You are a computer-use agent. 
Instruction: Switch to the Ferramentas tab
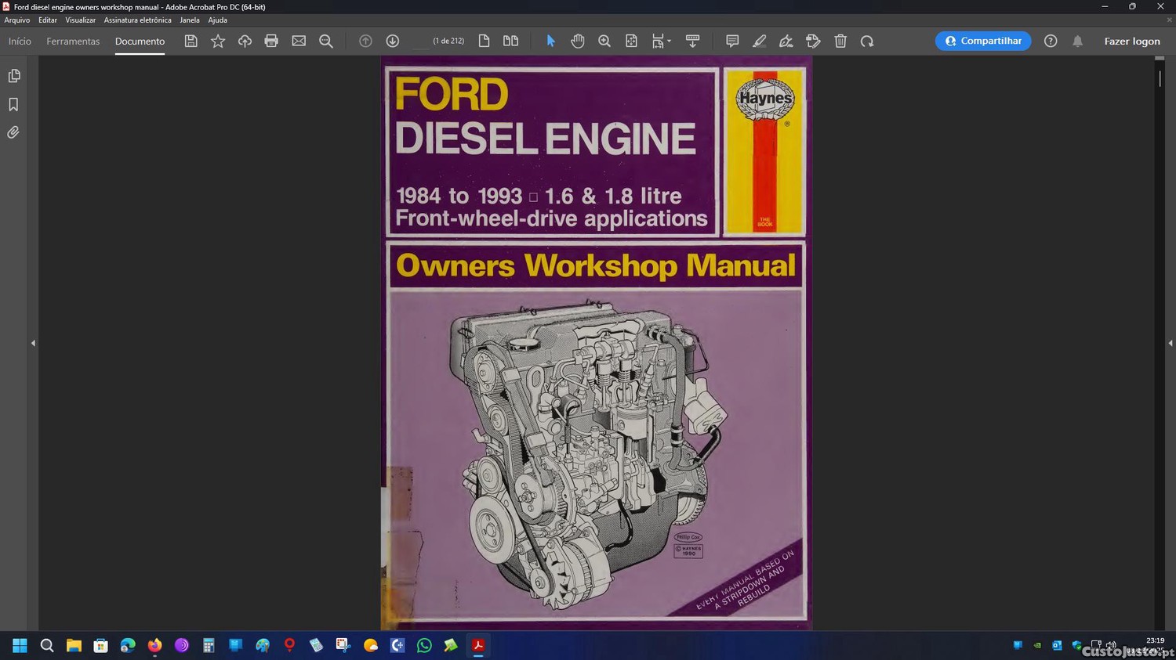[73, 41]
